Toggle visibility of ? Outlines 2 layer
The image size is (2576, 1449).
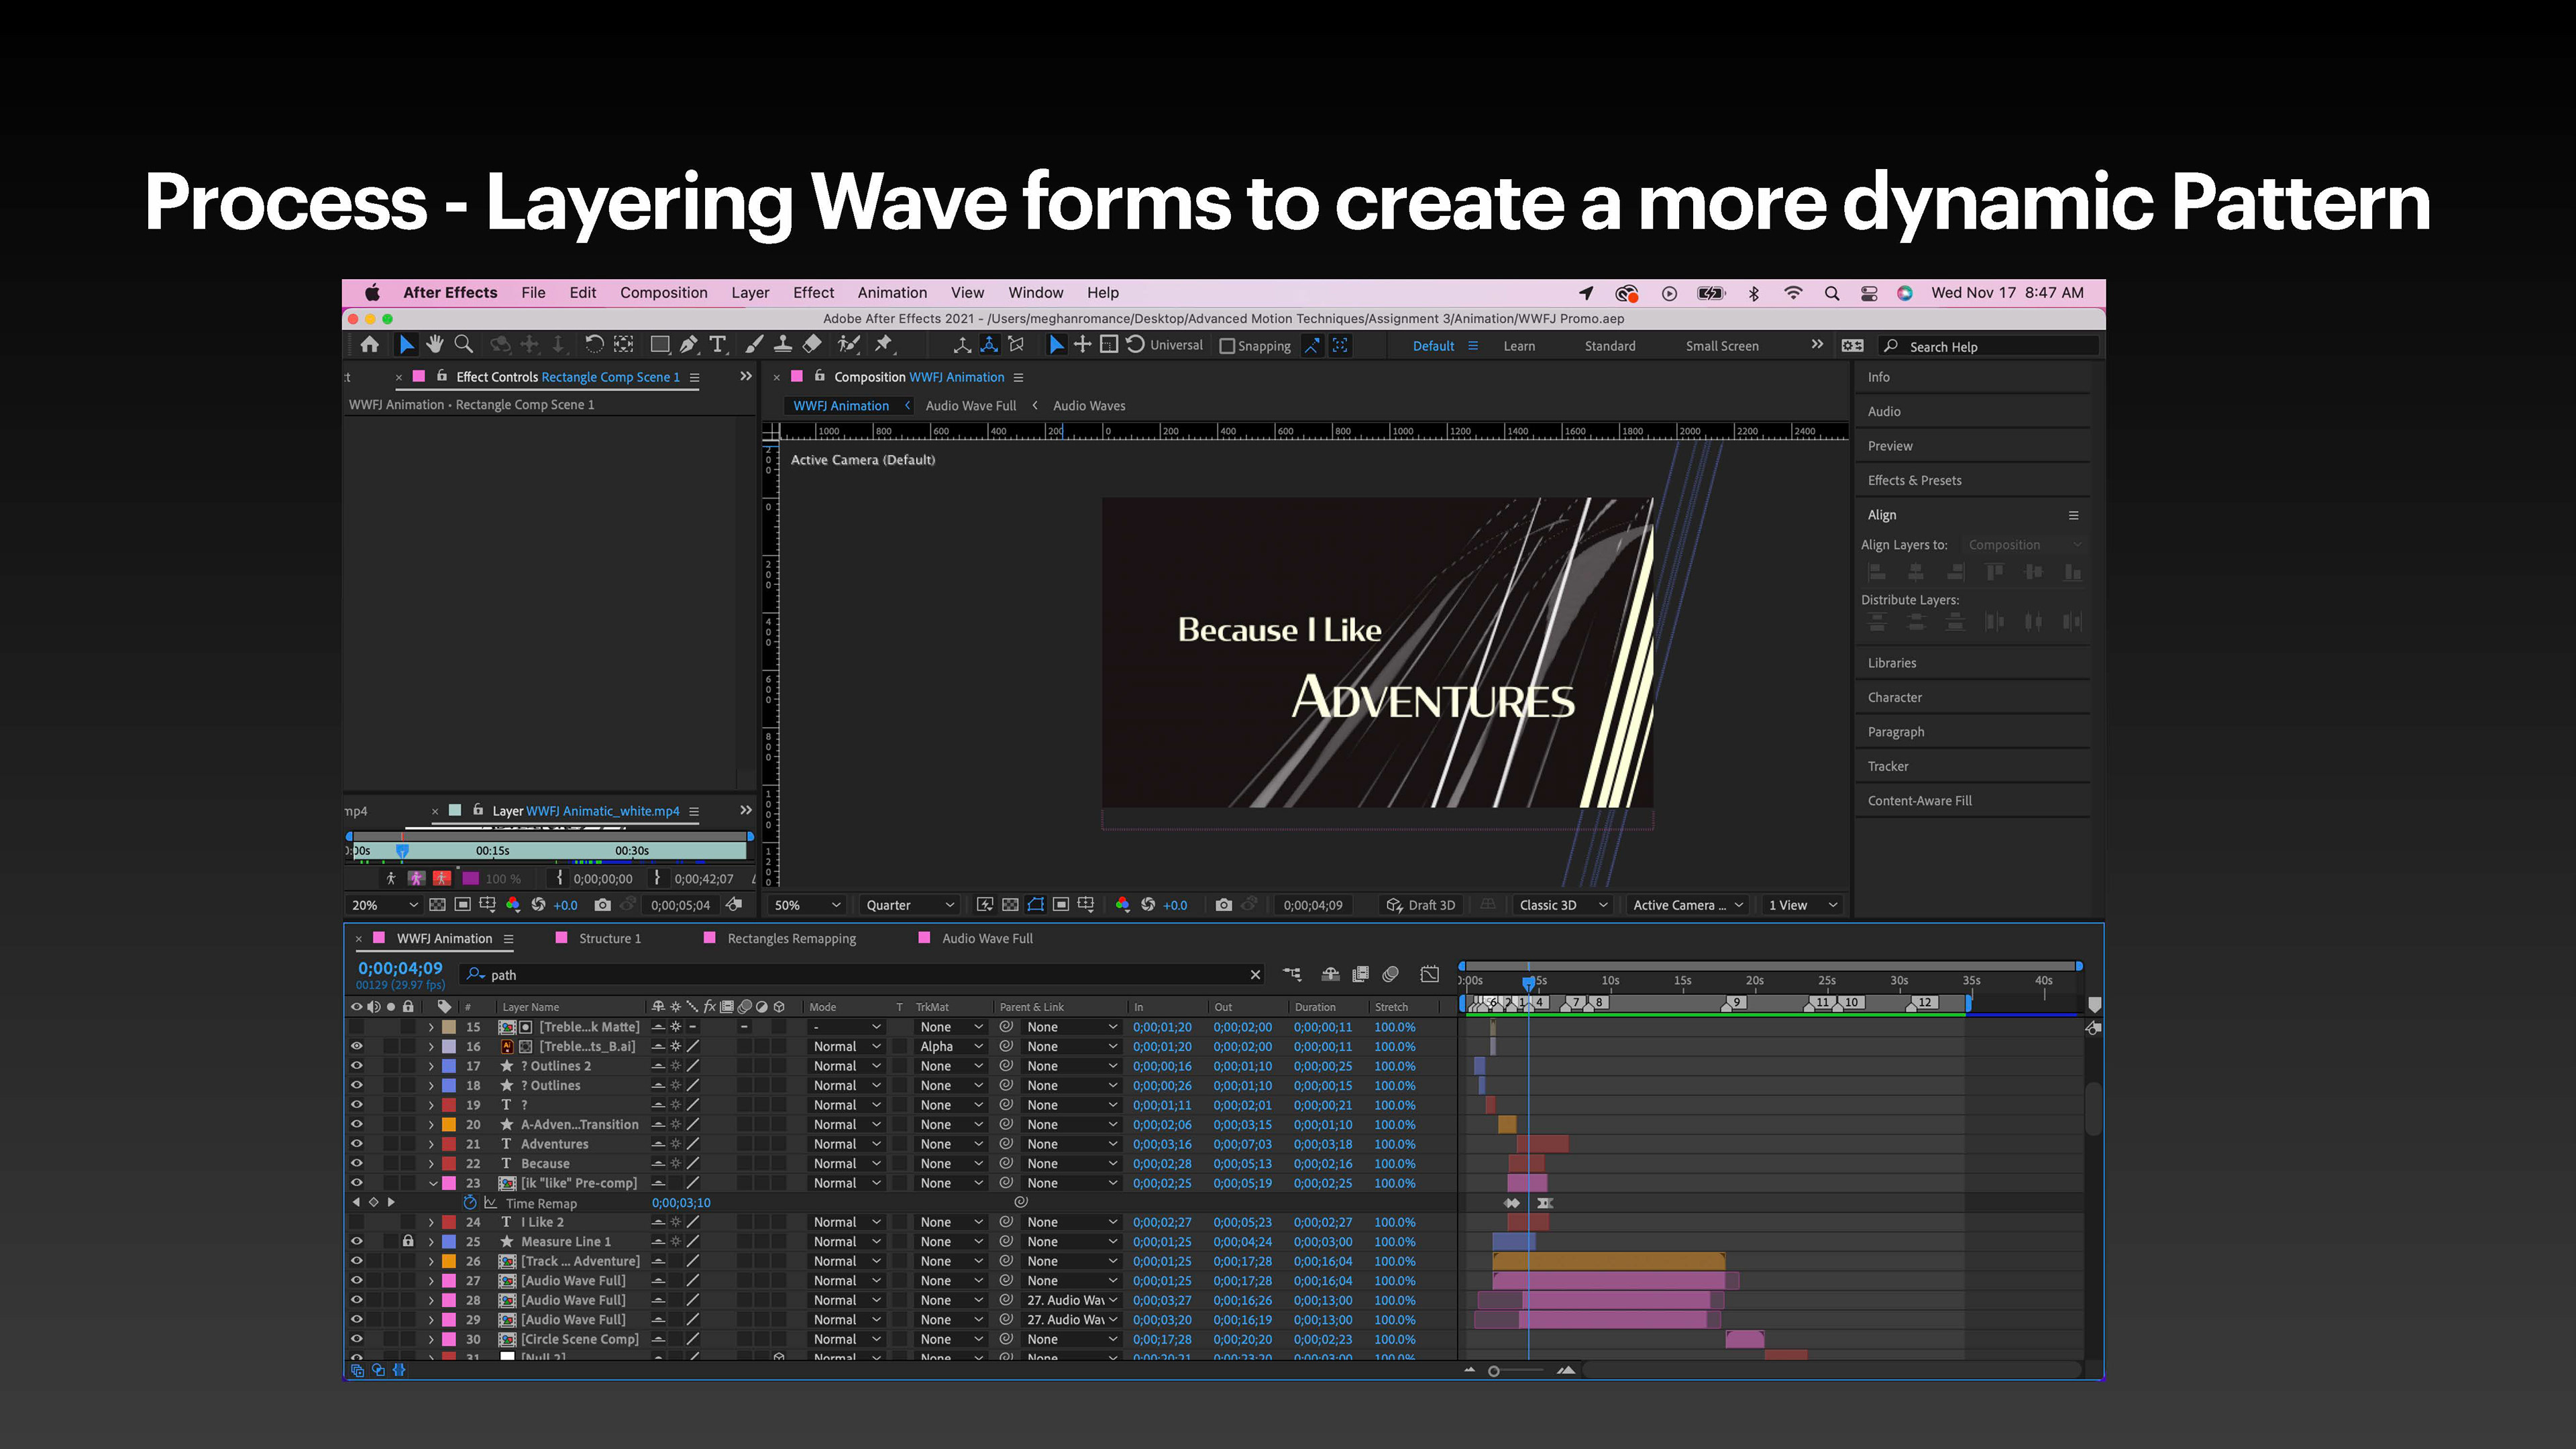(x=356, y=1066)
